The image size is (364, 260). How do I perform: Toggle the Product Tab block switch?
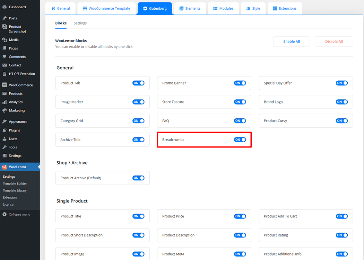[138, 83]
